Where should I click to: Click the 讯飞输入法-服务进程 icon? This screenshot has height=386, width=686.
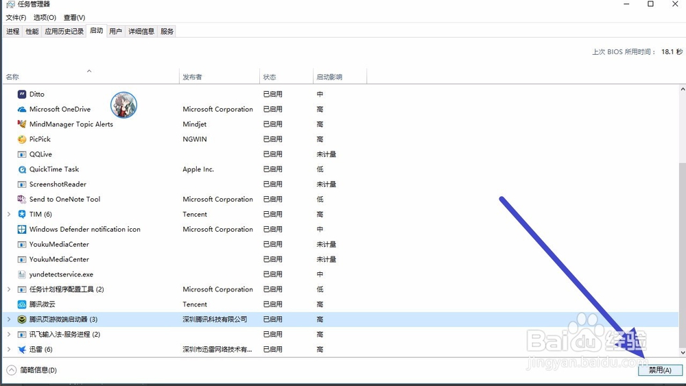[22, 335]
